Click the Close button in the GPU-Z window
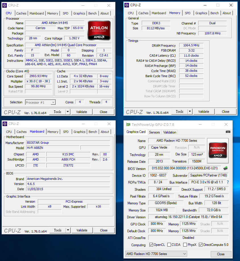Viewport: 240px width, 261px height. tap(221, 254)
